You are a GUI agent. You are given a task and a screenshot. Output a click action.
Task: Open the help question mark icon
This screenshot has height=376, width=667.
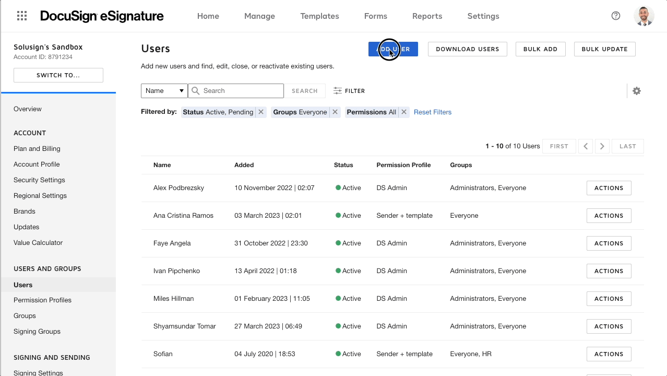point(616,16)
